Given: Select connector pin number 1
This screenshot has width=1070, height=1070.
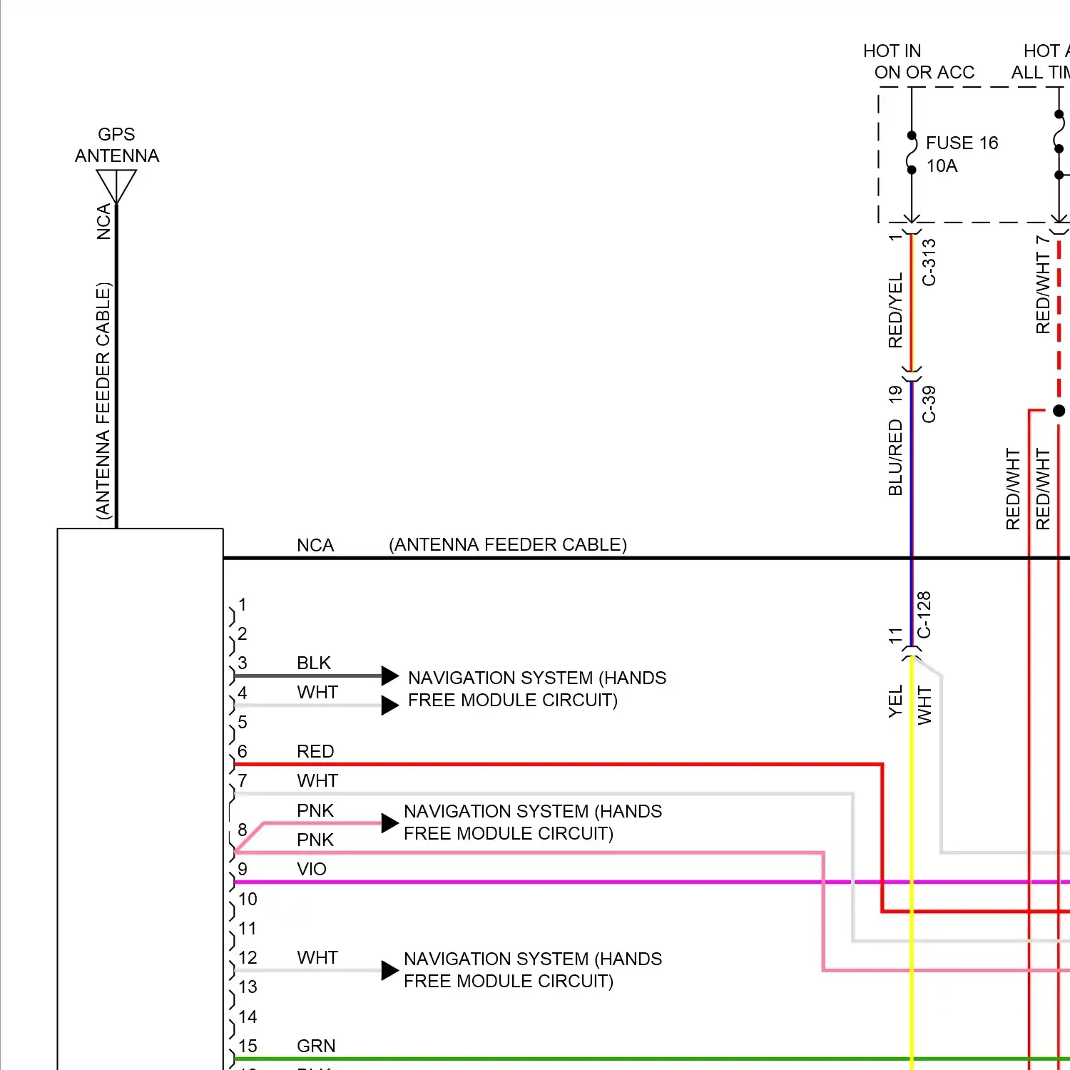Looking at the screenshot, I should coord(243,605).
